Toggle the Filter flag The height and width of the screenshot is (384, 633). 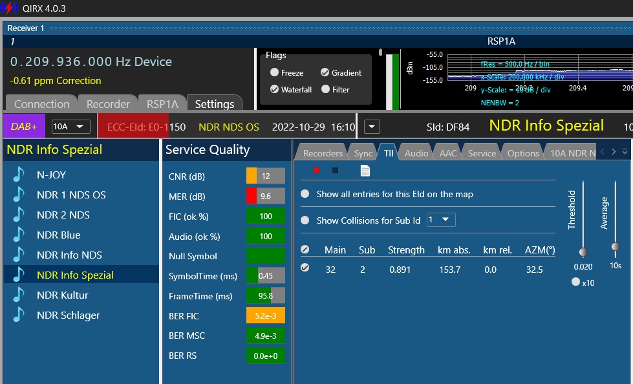coord(326,89)
